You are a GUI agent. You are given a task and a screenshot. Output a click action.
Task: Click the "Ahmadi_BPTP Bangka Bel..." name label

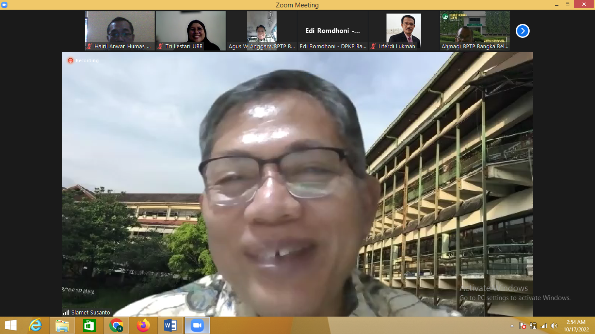pyautogui.click(x=475, y=46)
